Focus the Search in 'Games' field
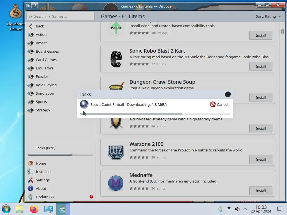The height and width of the screenshot is (215, 287). 61,16
